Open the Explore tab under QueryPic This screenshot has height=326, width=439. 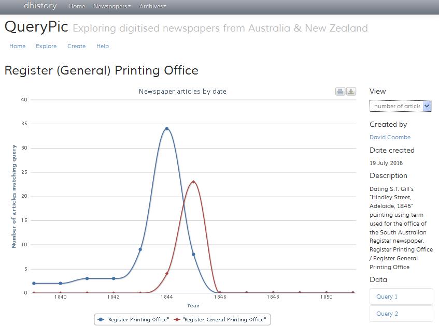click(46, 46)
